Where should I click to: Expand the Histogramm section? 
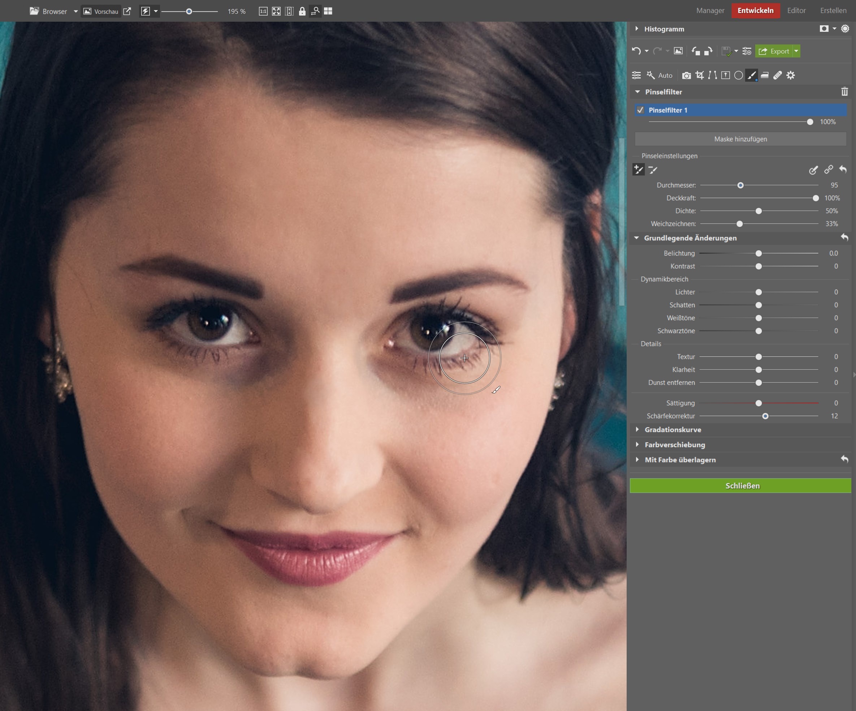637,29
